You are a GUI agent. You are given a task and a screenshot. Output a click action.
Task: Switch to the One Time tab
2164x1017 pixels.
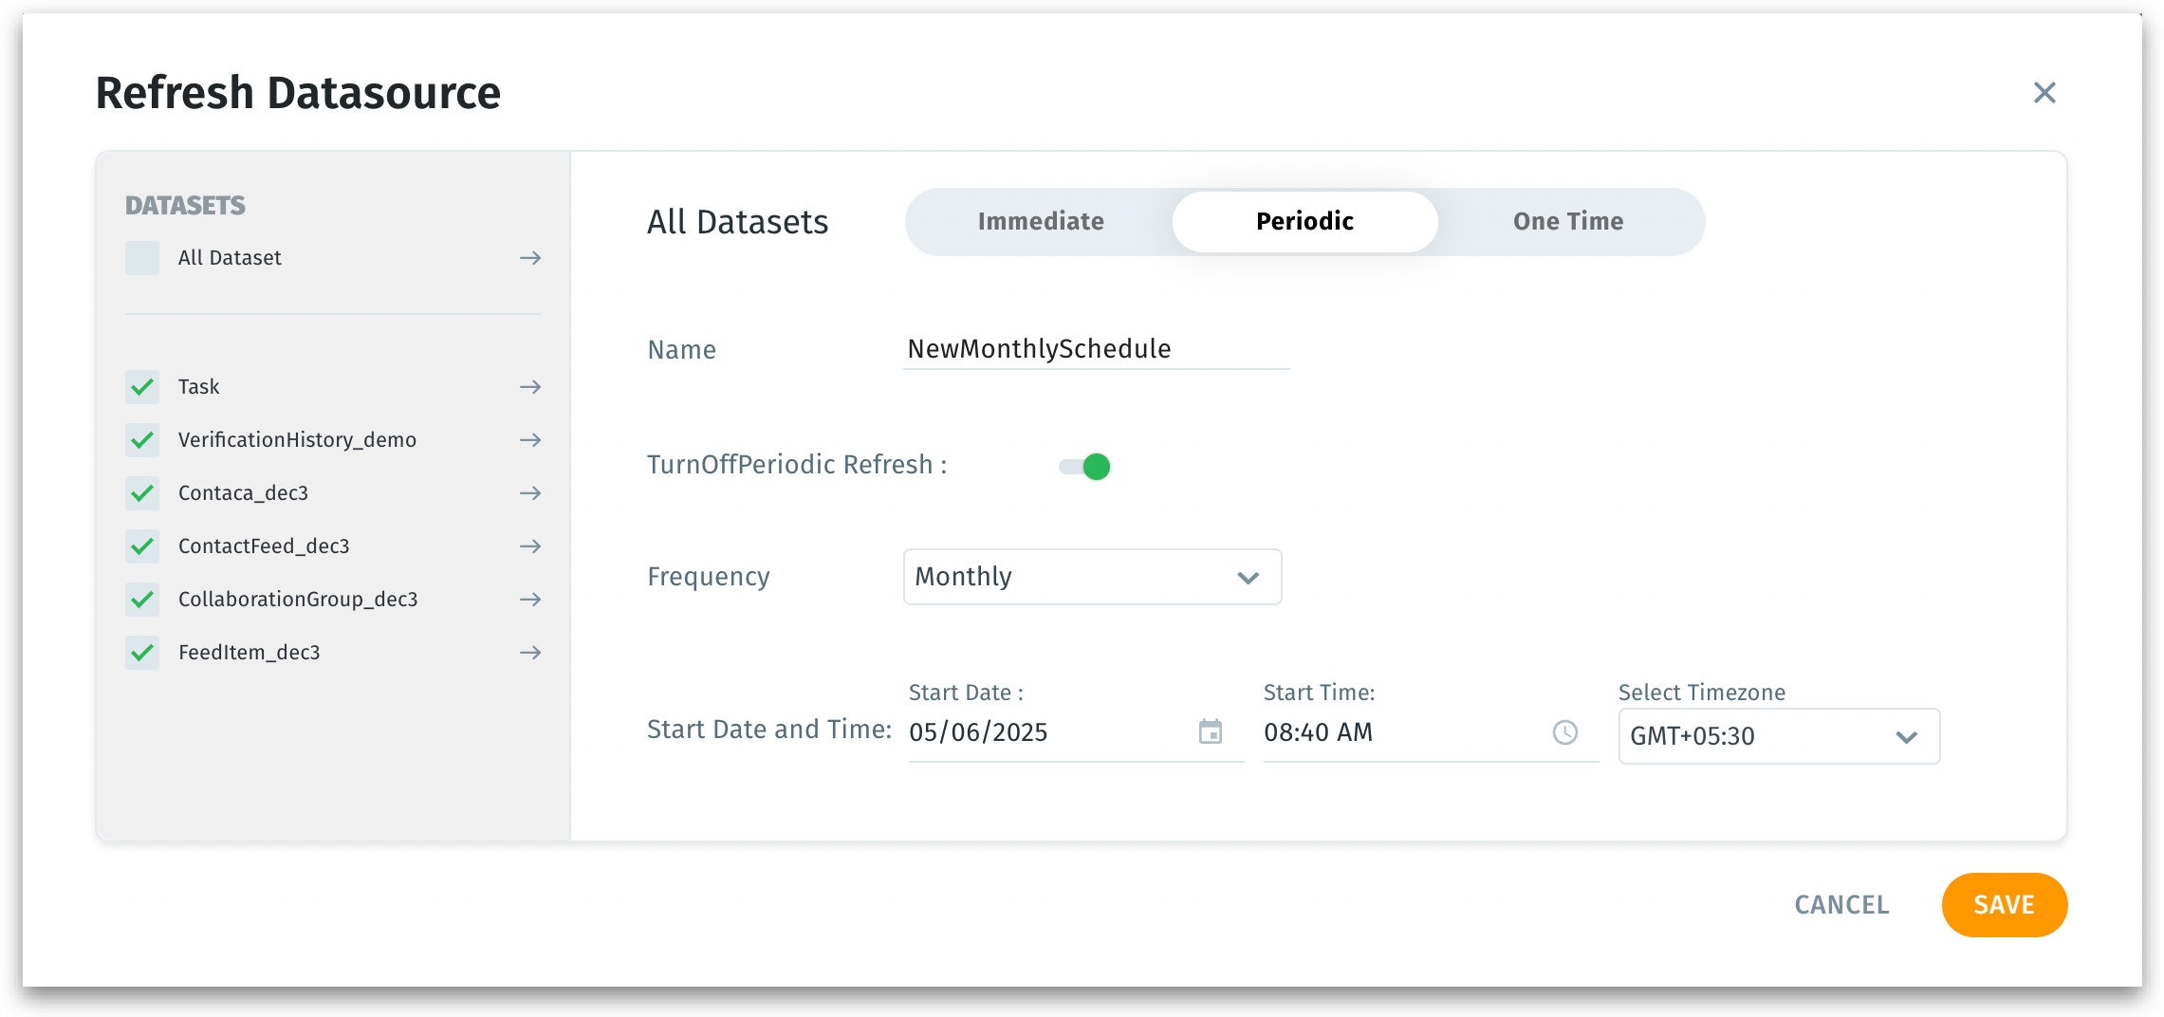[x=1567, y=221]
